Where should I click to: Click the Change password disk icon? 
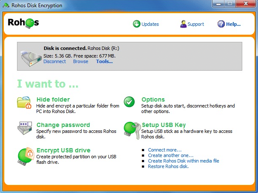click(25, 128)
